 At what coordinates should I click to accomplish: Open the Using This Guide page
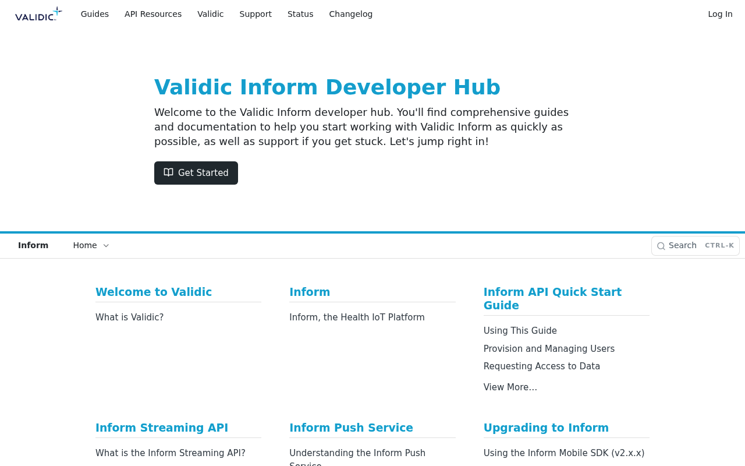[520, 331]
